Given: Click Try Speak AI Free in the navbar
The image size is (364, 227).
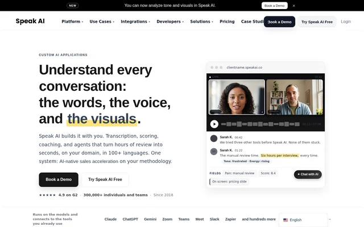Looking at the screenshot, I should point(317,22).
